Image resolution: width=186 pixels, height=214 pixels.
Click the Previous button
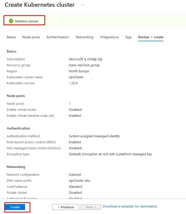click(65, 207)
